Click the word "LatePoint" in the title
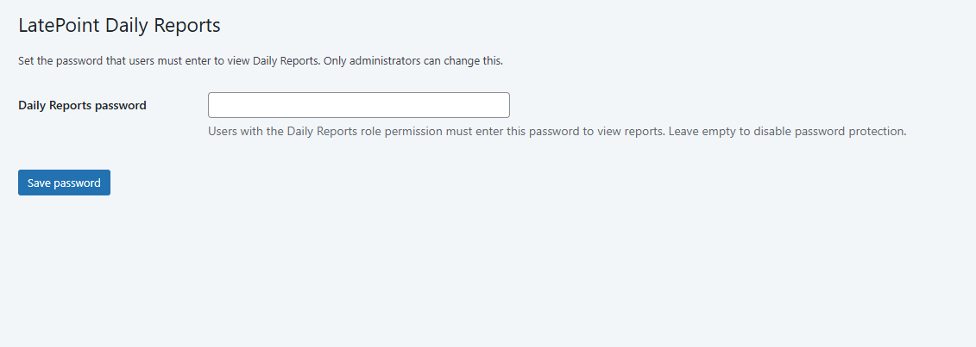The image size is (976, 347). (59, 26)
